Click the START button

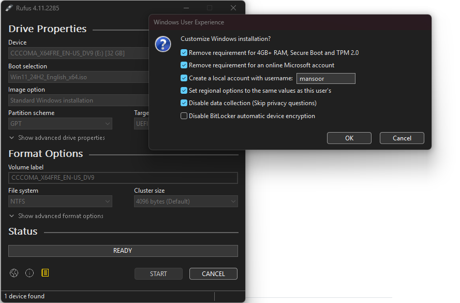pos(158,274)
